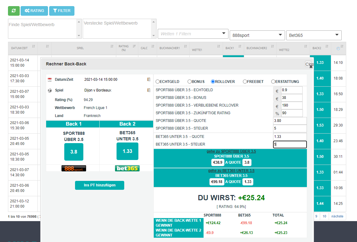Click the green refresh icon button
The height and width of the screenshot is (242, 357).
tap(14, 11)
